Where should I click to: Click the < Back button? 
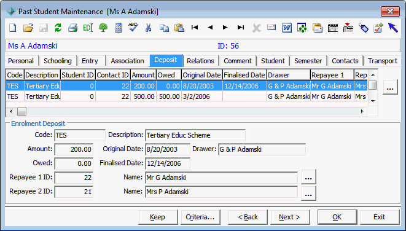[x=248, y=217]
